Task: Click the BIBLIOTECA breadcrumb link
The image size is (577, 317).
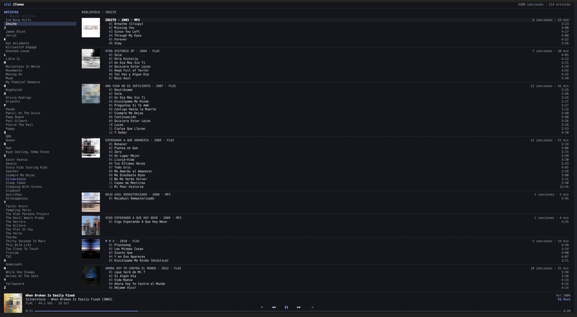Action: click(x=91, y=12)
